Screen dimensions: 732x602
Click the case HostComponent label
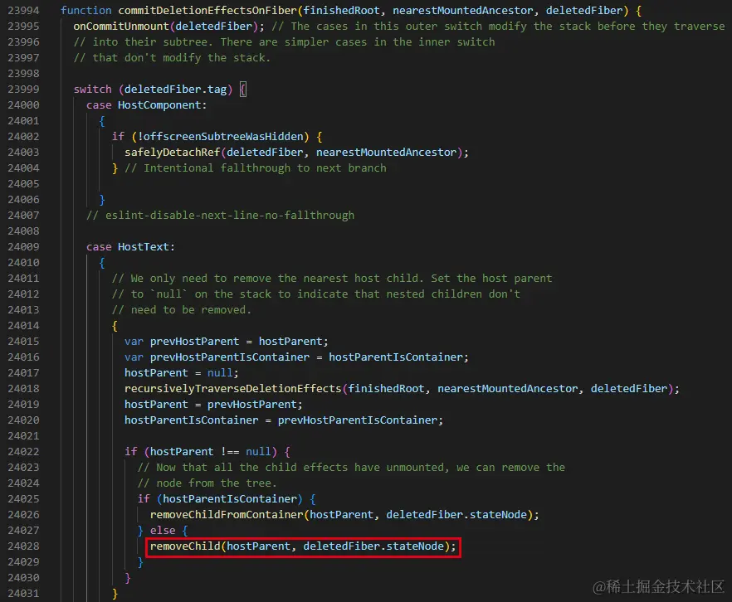146,105
